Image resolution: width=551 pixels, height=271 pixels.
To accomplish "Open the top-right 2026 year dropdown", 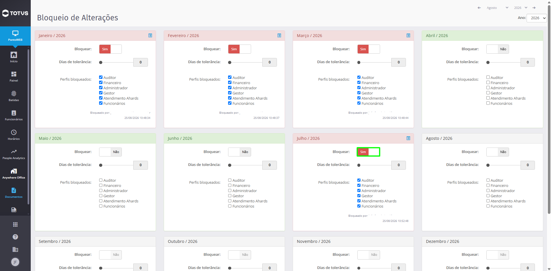I will pos(521,8).
